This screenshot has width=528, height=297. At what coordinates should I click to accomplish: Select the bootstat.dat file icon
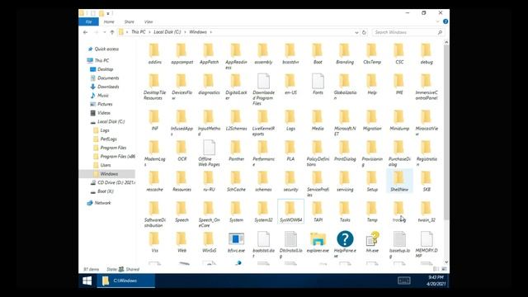click(x=263, y=238)
